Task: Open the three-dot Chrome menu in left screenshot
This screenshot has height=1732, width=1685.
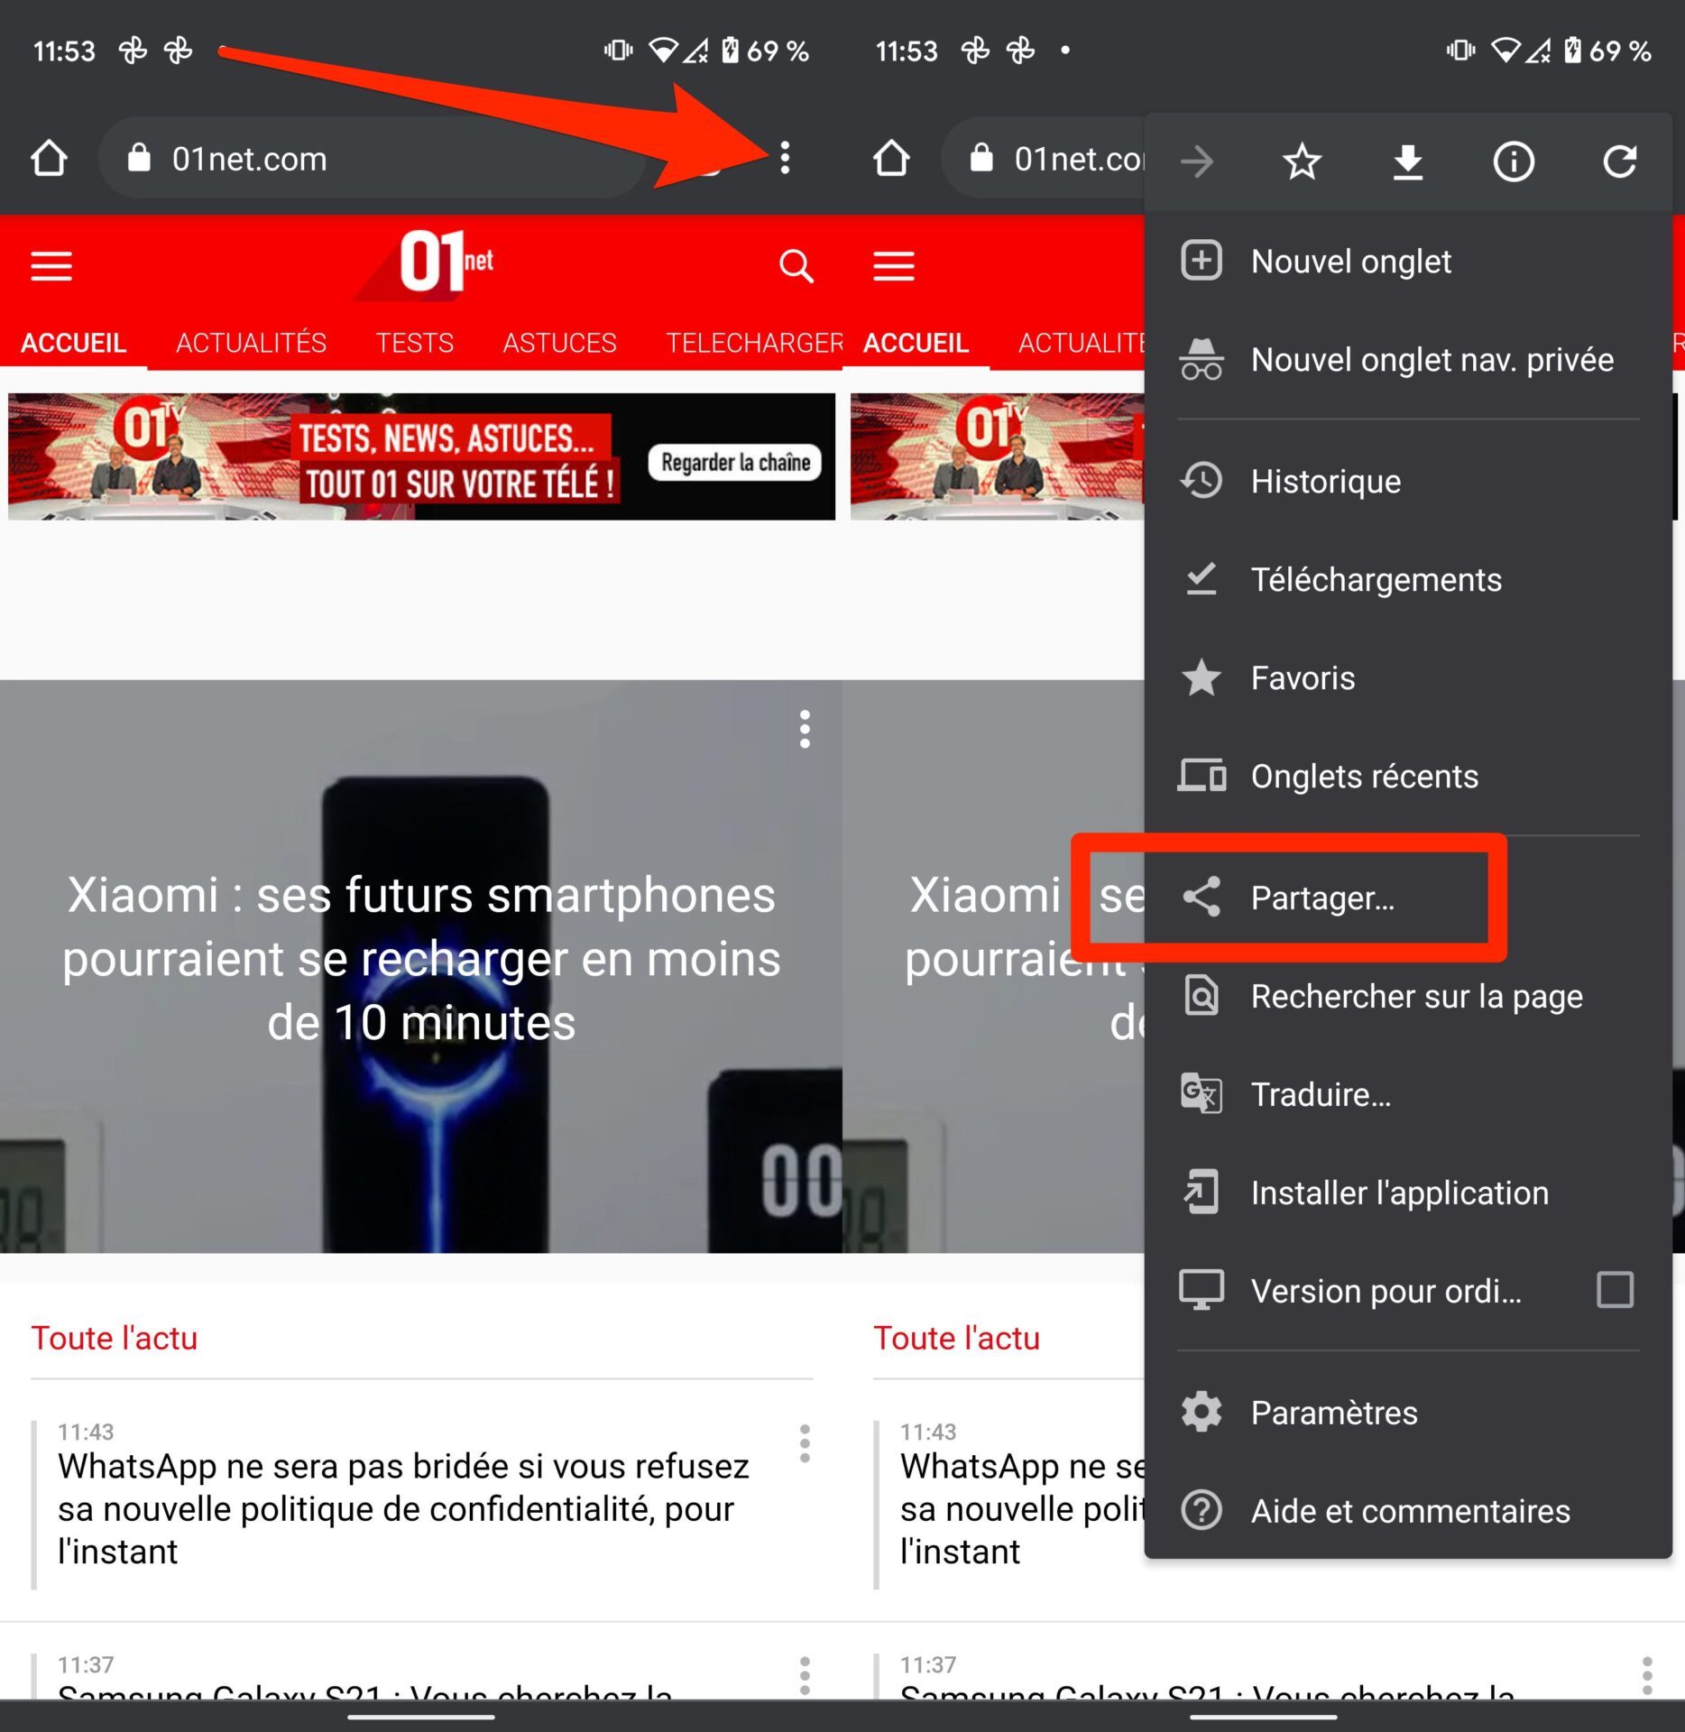Action: coord(785,159)
